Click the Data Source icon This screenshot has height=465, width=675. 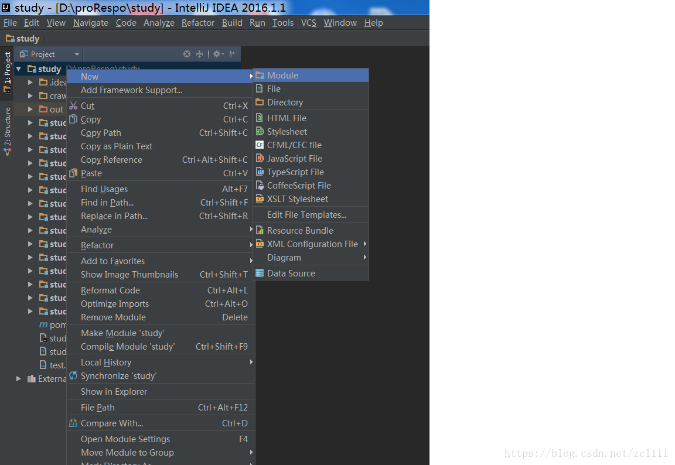coord(260,273)
